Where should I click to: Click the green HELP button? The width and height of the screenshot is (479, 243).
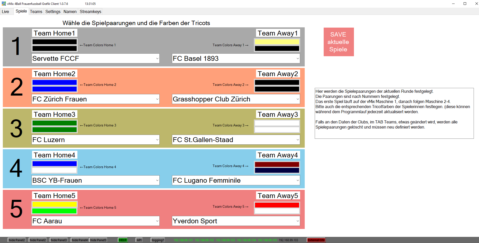pos(123,240)
